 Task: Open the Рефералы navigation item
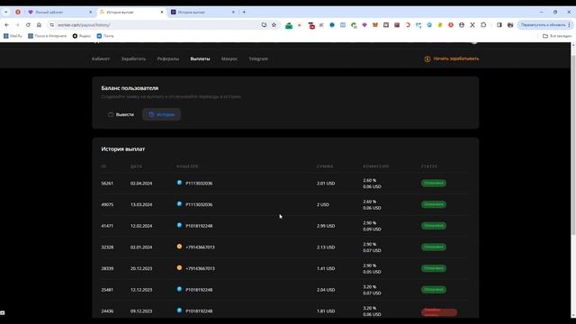pos(168,58)
